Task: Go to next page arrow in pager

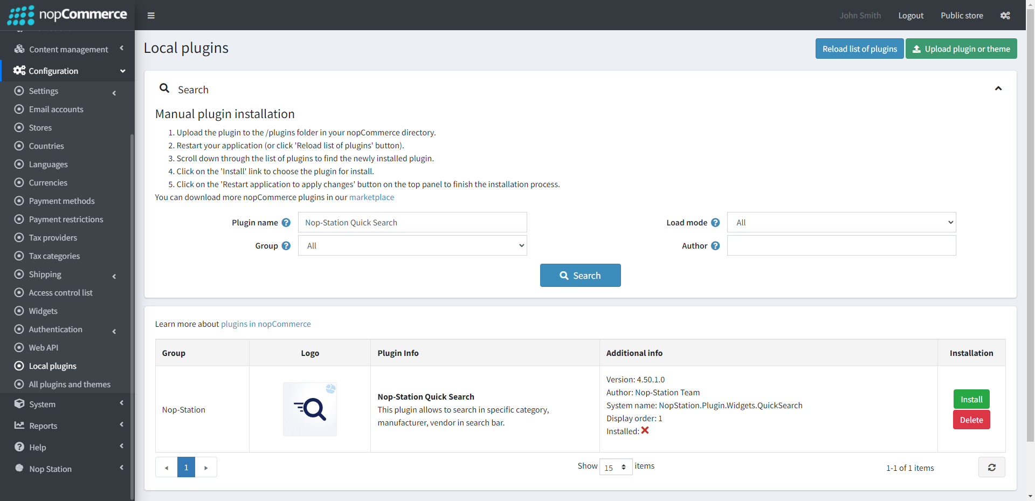Action: tap(206, 468)
